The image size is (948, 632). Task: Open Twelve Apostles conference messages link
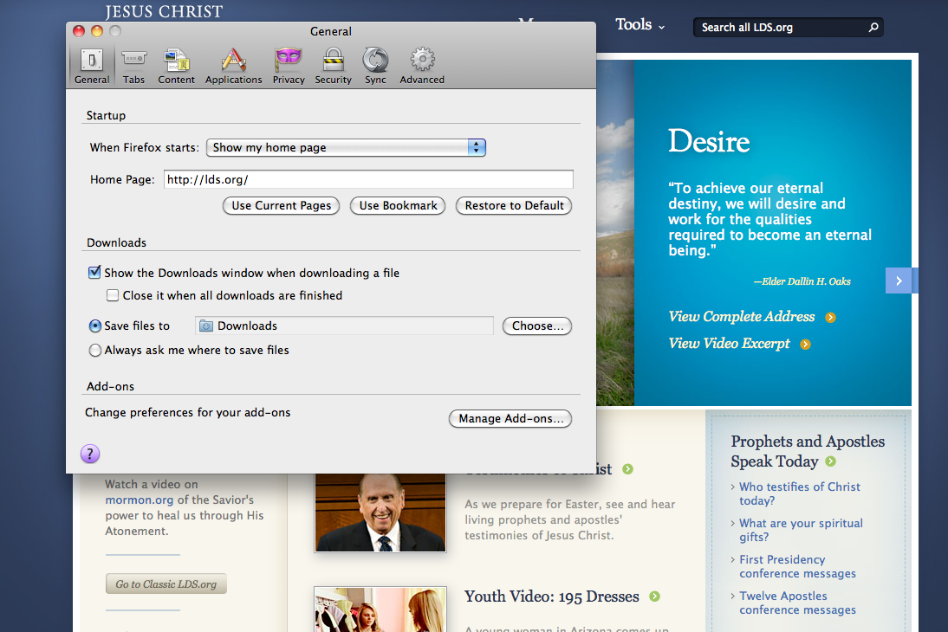pyautogui.click(x=797, y=603)
